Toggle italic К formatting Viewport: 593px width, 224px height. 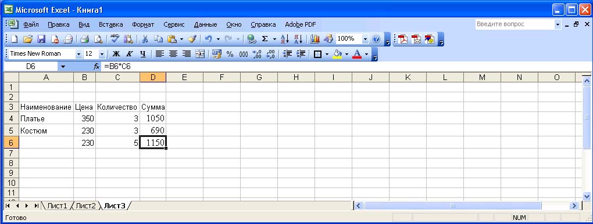[129, 54]
